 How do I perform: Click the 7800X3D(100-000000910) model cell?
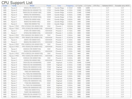point(32,79)
